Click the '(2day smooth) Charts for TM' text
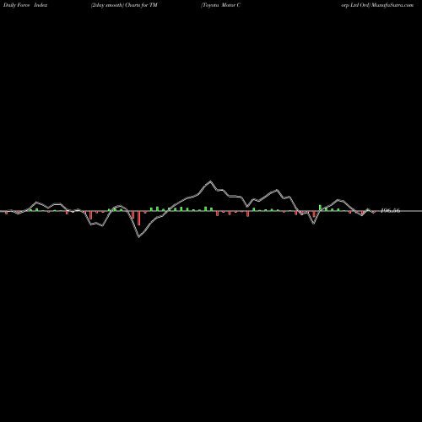 coord(124,5)
